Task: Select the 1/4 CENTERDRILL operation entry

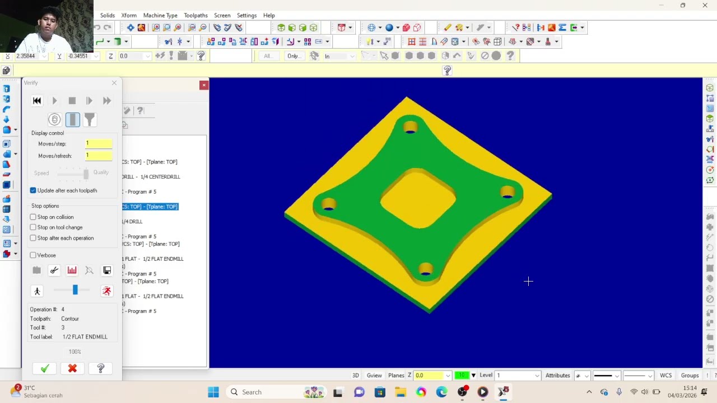Action: coord(151,177)
